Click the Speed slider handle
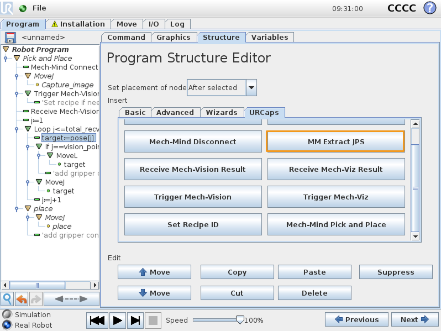441x331 pixels. click(x=240, y=320)
